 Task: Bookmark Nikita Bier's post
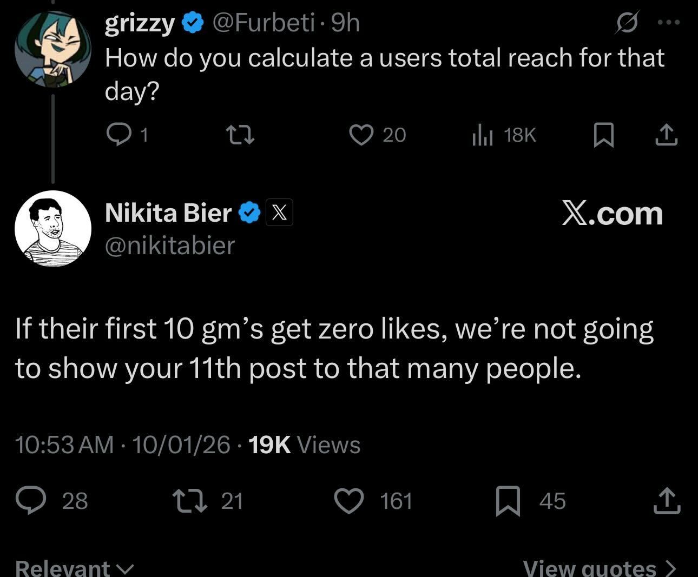(x=508, y=500)
